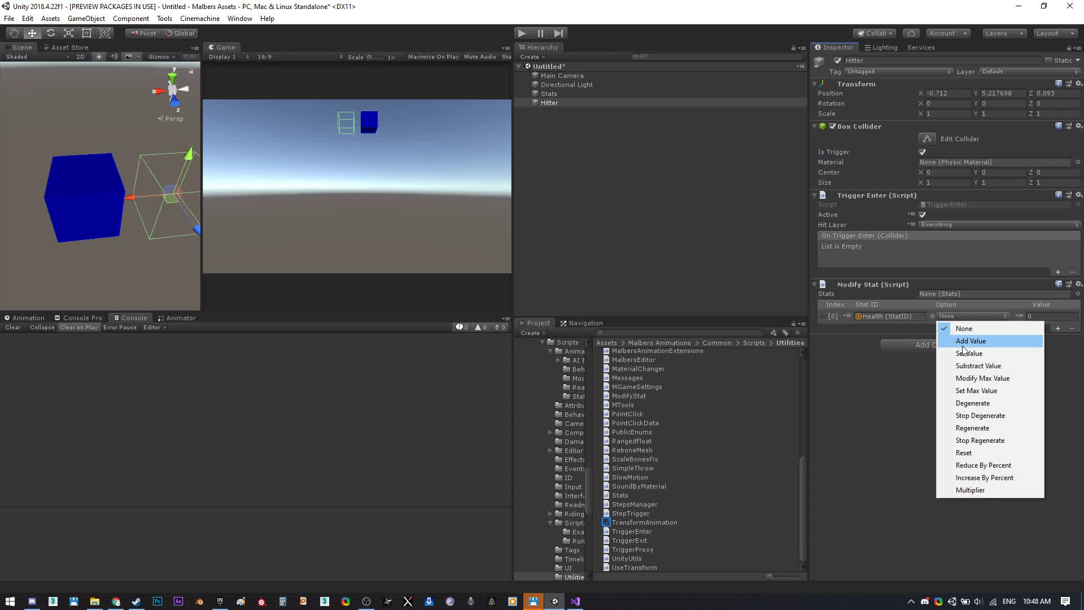The image size is (1084, 610).
Task: Toggle scene lighting sun icon
Action: tap(99, 56)
